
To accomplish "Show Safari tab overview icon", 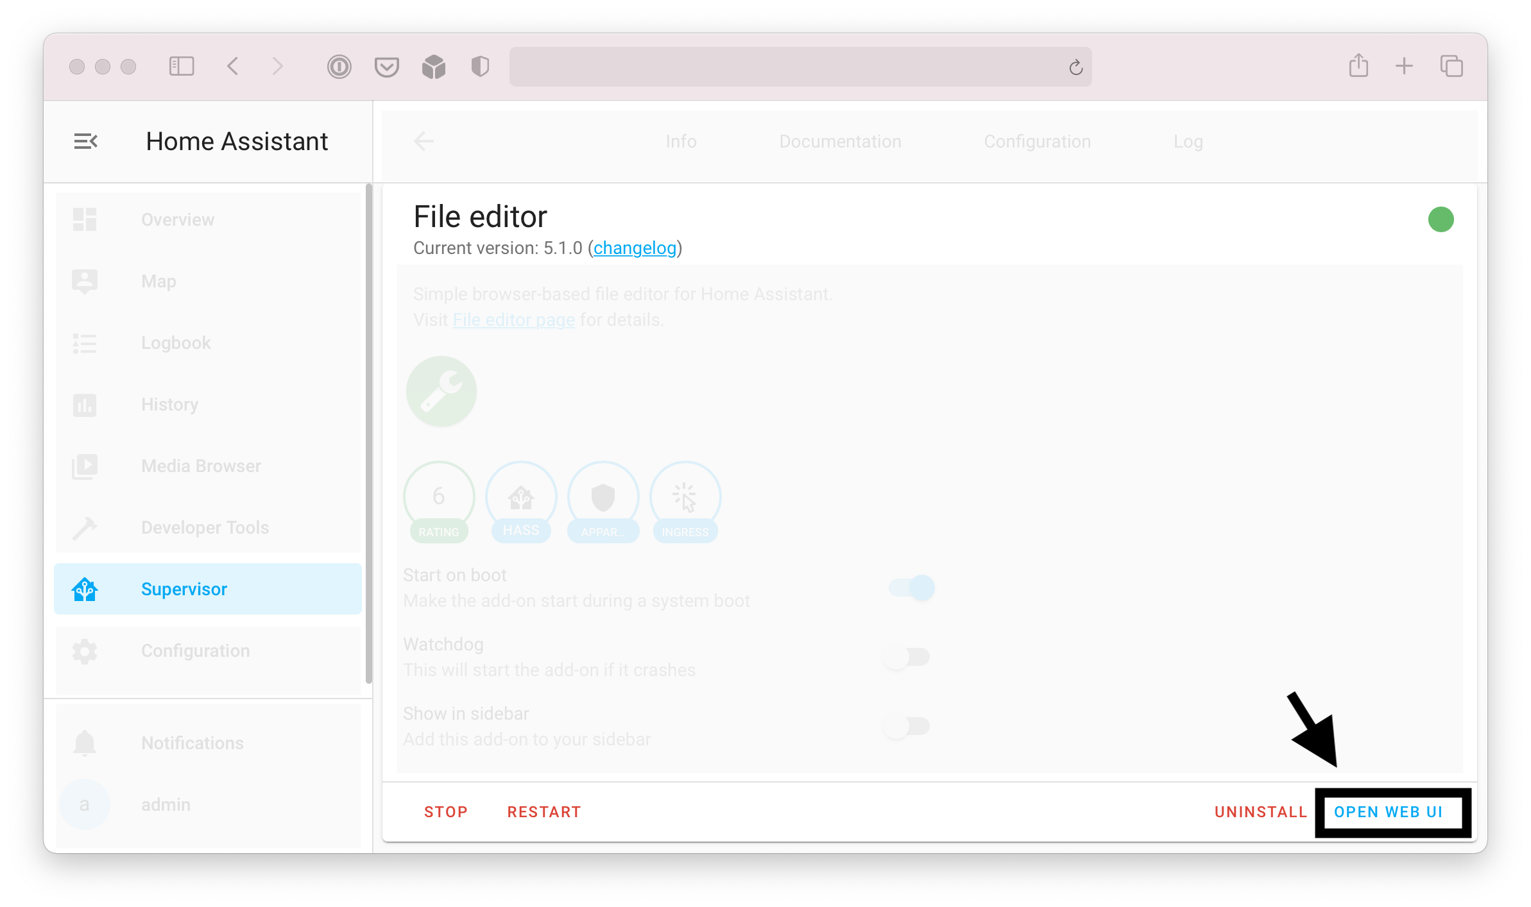I will [x=1451, y=66].
